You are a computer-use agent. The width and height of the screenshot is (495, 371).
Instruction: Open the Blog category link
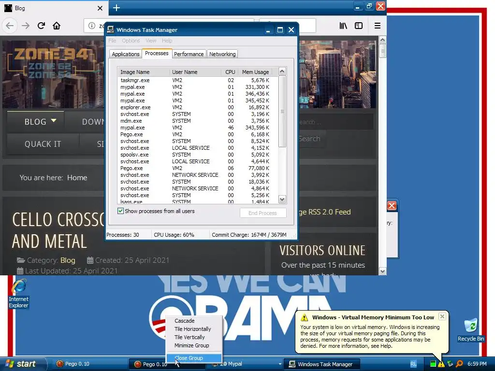(68, 260)
